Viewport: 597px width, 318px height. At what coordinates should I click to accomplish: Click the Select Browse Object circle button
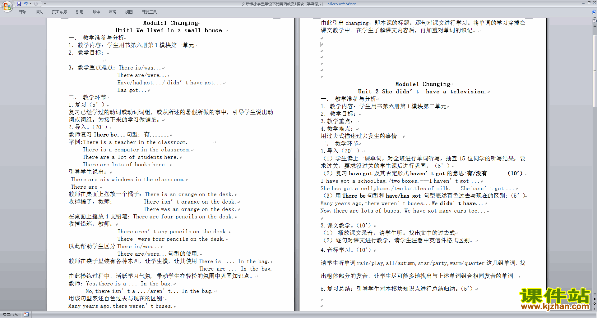click(x=595, y=304)
